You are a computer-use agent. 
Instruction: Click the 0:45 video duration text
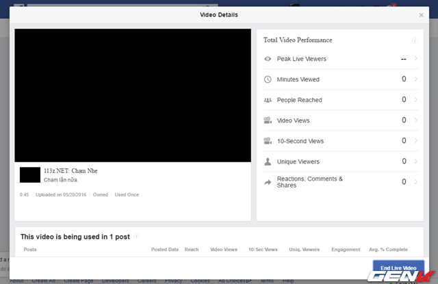pos(24,194)
